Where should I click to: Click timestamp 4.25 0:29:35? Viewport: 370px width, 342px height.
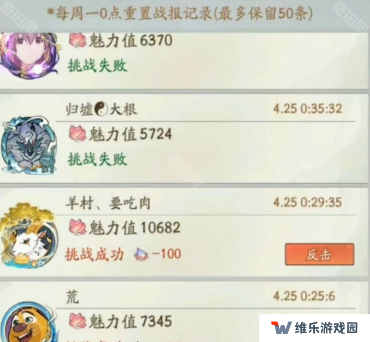click(308, 203)
